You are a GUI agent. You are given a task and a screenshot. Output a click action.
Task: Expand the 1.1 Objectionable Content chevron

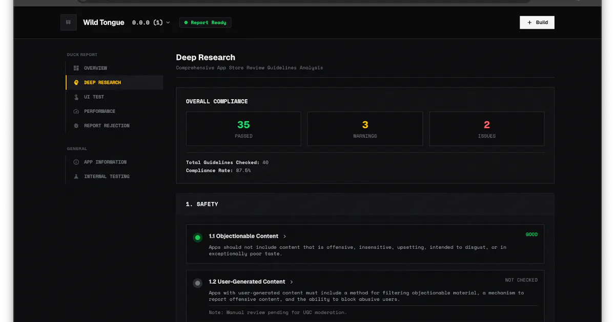(285, 237)
